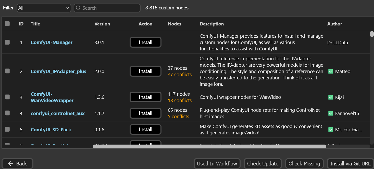Click the ControlNet hint images description
The image size is (374, 169).
tap(259, 114)
